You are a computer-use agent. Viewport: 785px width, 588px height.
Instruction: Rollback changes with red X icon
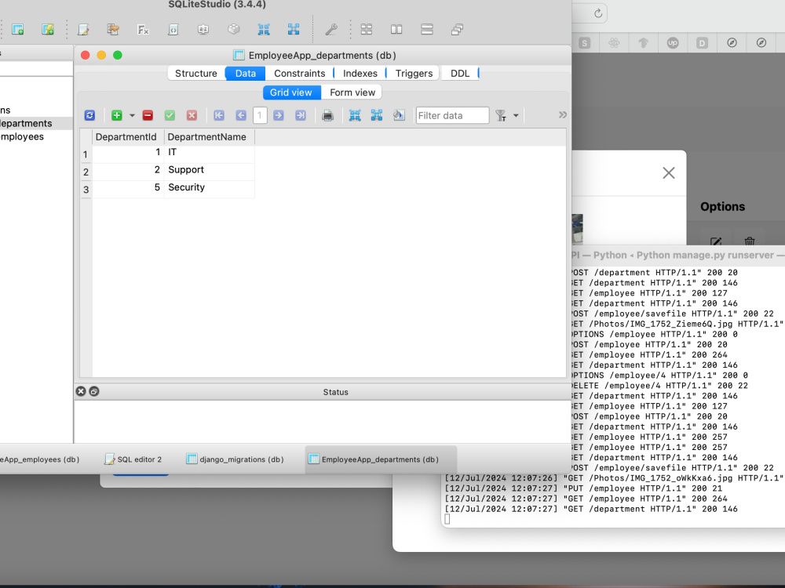coord(192,115)
